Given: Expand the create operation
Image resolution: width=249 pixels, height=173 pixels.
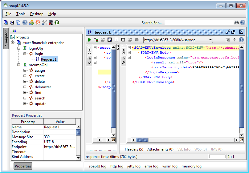Looking at the screenshot, I should tap(25, 76).
